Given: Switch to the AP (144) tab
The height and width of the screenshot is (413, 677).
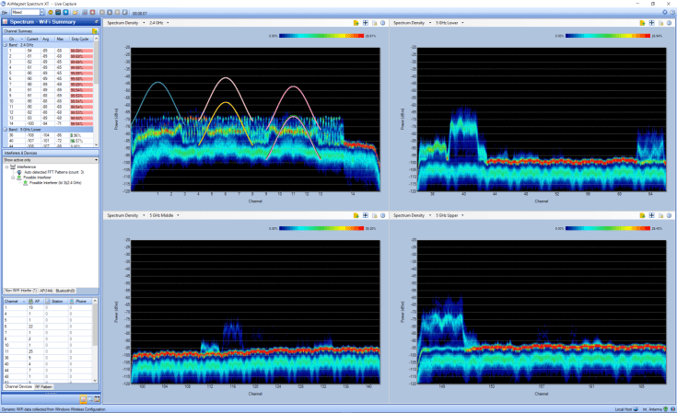Looking at the screenshot, I should pos(46,290).
